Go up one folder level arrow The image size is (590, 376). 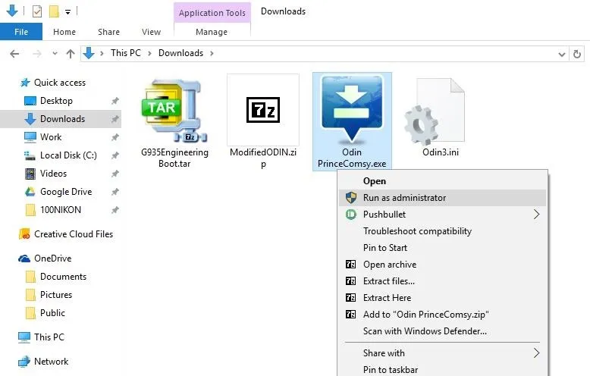tap(71, 54)
